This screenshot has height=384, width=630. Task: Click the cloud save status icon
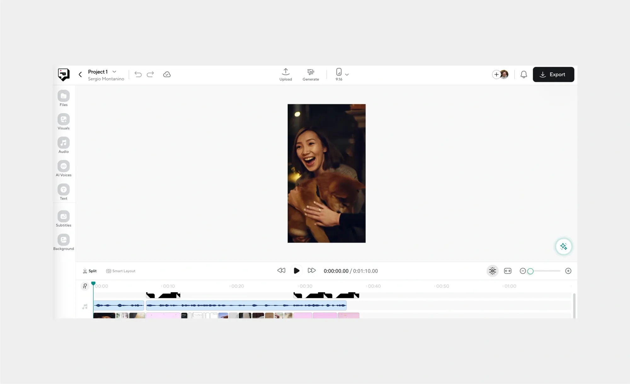(x=167, y=75)
